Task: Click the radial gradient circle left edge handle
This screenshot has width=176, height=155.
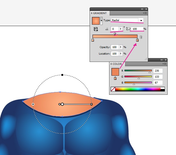Action: coord(33,104)
